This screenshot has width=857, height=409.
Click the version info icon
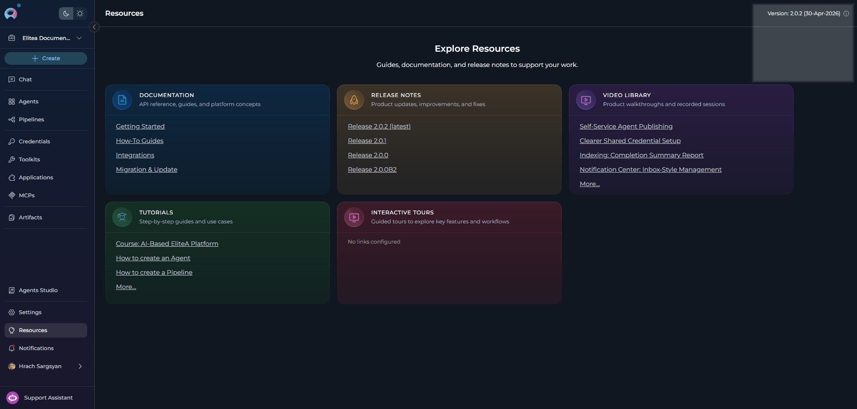coord(846,13)
